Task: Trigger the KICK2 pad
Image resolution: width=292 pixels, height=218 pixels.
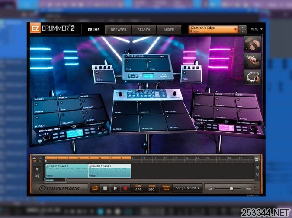Action: click(125, 123)
